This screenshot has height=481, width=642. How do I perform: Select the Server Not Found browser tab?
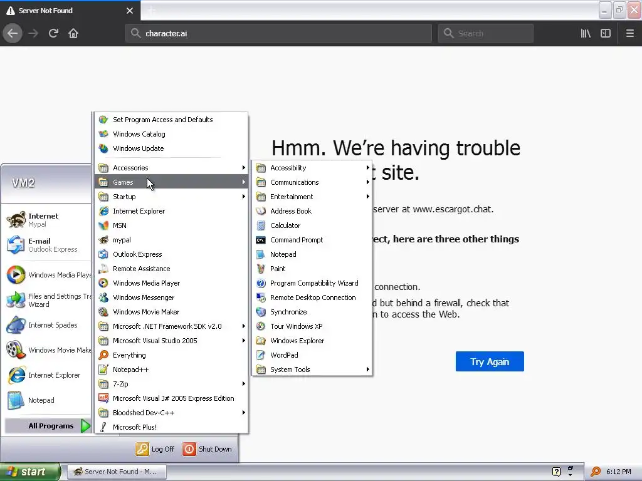[x=70, y=11]
